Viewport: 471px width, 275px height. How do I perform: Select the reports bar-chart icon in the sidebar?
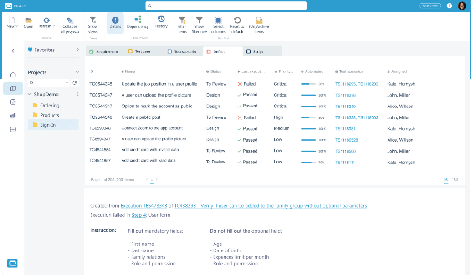[x=13, y=115]
